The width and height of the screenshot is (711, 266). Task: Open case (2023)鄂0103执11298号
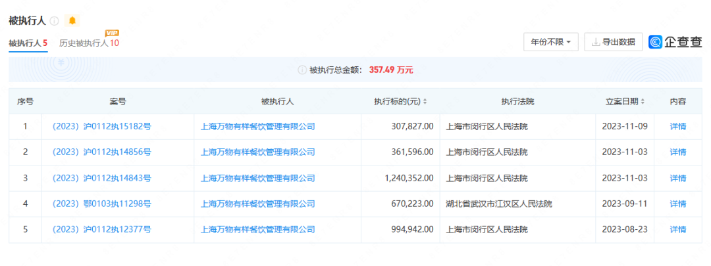coord(101,204)
